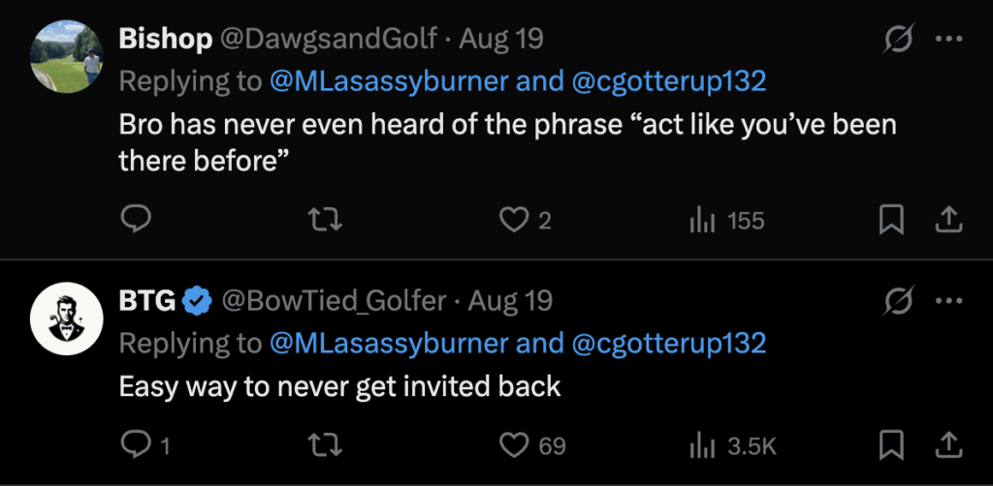This screenshot has height=486, width=993.
Task: Share Bishop's tweet
Action: pos(947,221)
